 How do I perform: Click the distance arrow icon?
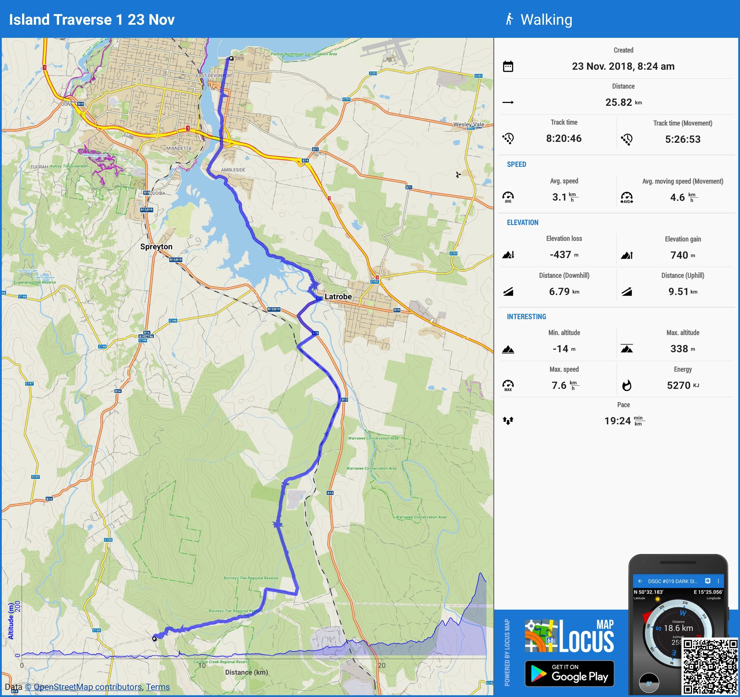point(508,102)
